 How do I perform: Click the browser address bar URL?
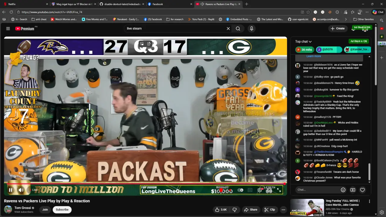tap(52, 12)
